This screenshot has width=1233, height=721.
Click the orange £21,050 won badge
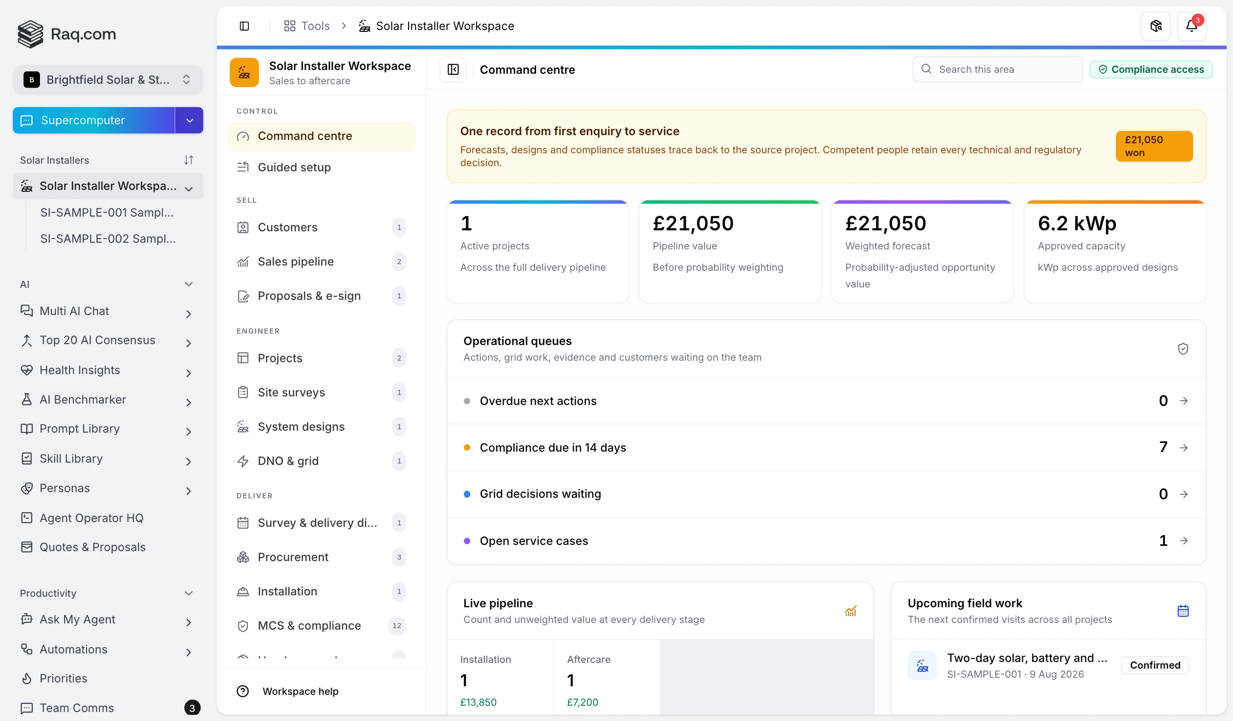(x=1154, y=146)
